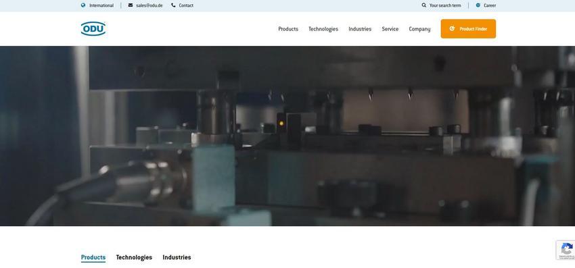Viewport: 575px width, 268px height.
Task: Open the Technologies menu in the header navigation
Action: tap(323, 29)
